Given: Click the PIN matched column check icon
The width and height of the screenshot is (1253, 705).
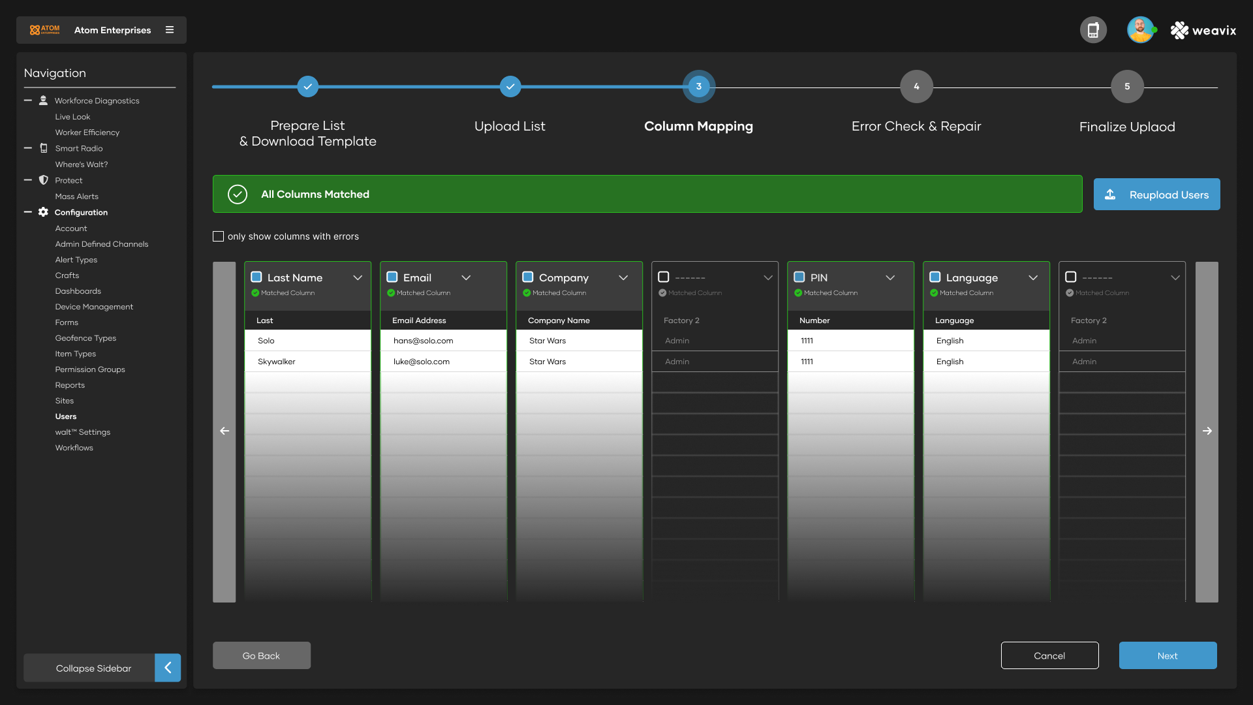Looking at the screenshot, I should click(798, 293).
